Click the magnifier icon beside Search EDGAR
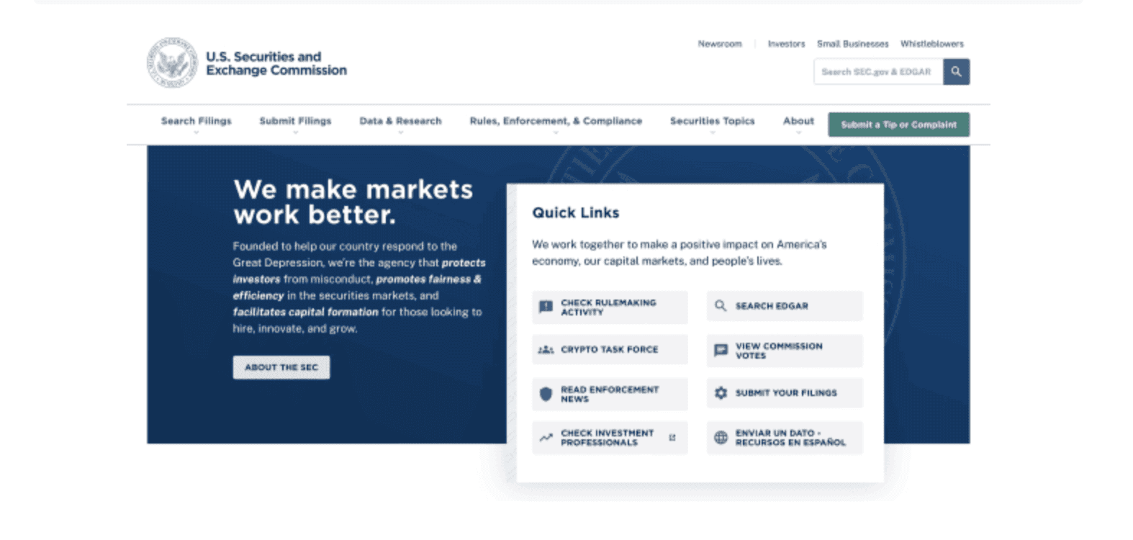This screenshot has width=1133, height=540. (x=721, y=306)
